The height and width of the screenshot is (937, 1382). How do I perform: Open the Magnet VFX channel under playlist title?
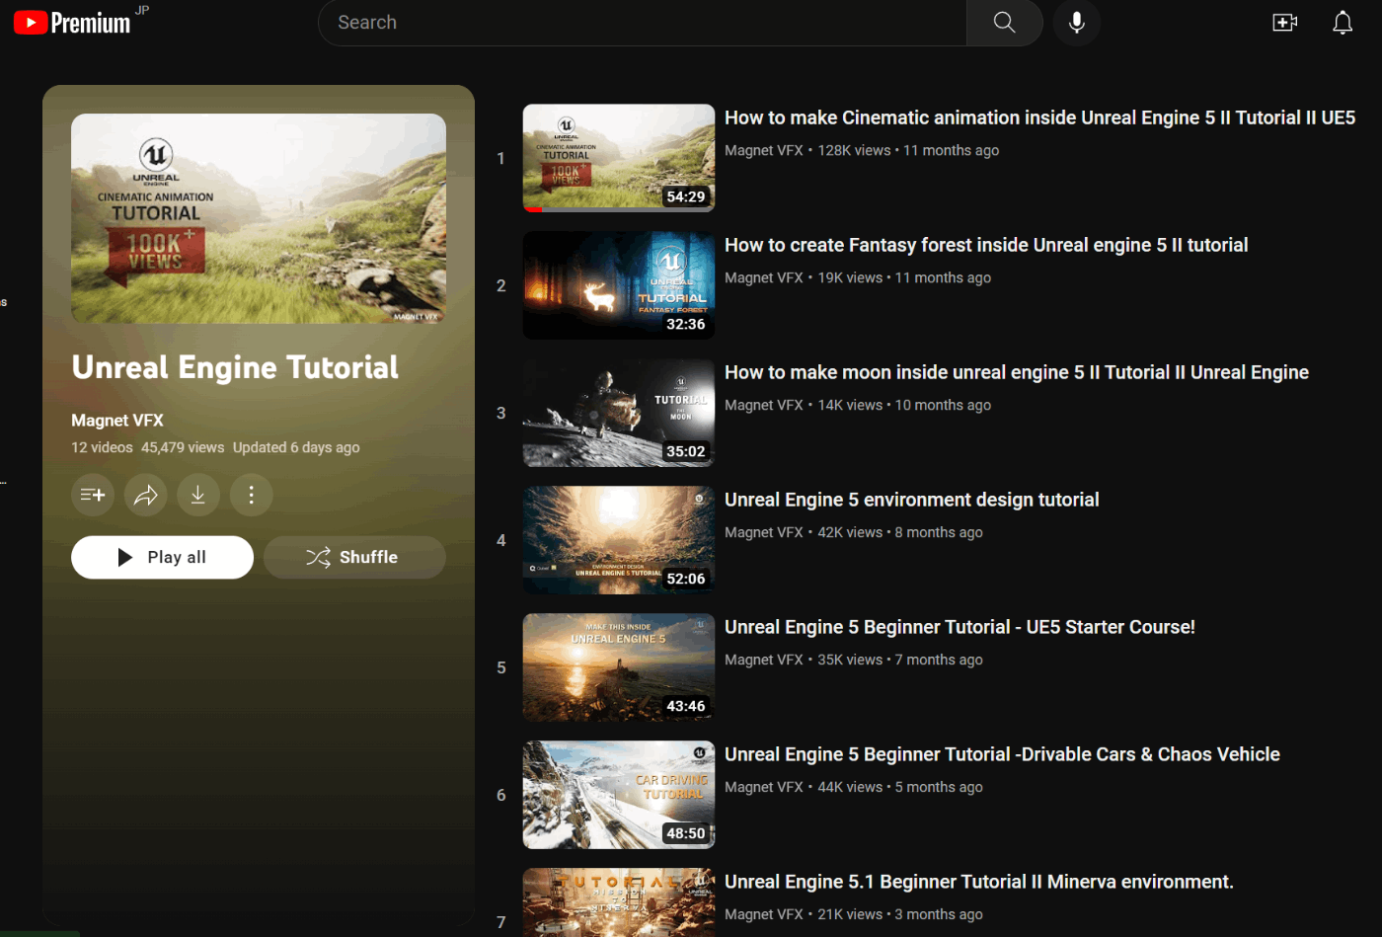click(117, 421)
